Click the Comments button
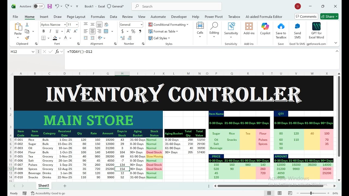 click(306, 16)
